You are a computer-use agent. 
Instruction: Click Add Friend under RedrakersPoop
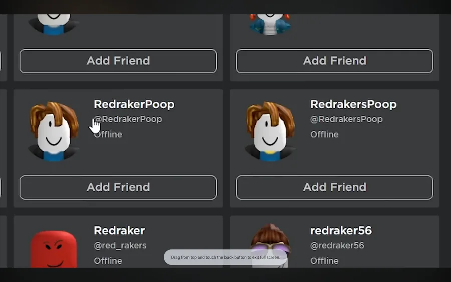click(335, 187)
